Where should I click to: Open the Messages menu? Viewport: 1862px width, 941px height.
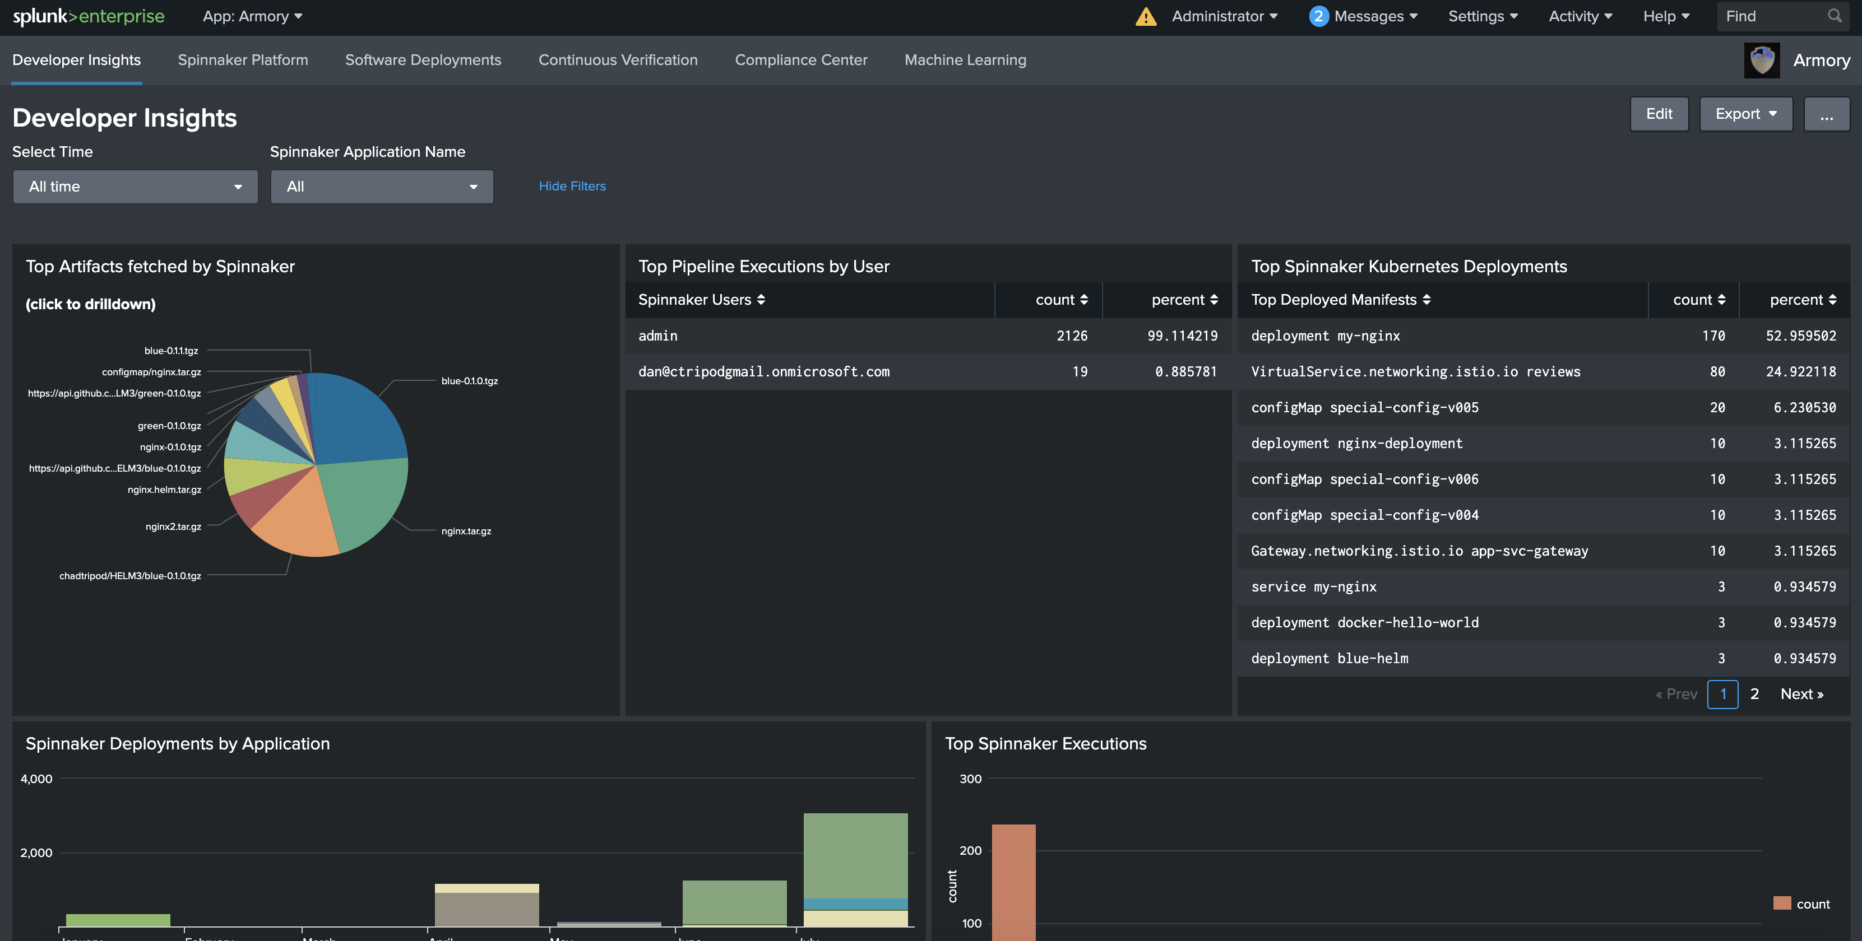click(1375, 16)
